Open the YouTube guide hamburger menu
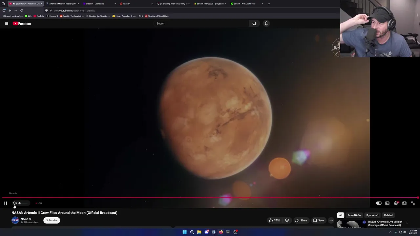The height and width of the screenshot is (236, 420). (x=6, y=23)
